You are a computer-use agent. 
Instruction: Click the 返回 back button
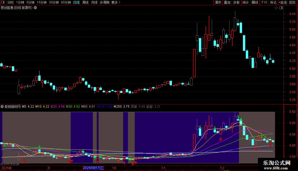pos(292,2)
